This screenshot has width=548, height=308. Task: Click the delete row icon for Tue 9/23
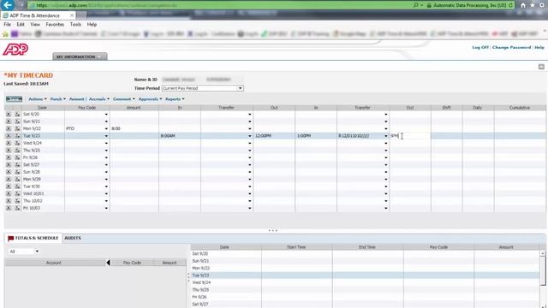[9, 136]
